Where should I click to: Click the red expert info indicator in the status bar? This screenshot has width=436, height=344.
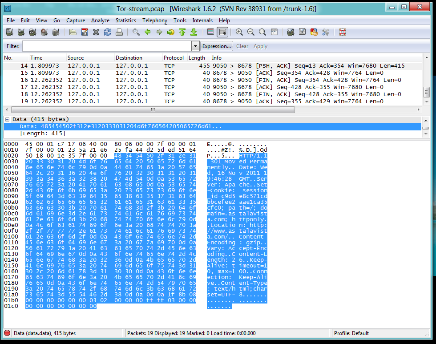(7, 333)
